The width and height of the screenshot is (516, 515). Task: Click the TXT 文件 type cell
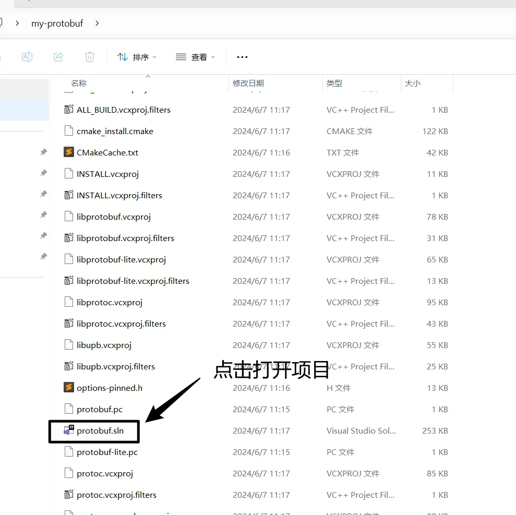[x=343, y=153]
